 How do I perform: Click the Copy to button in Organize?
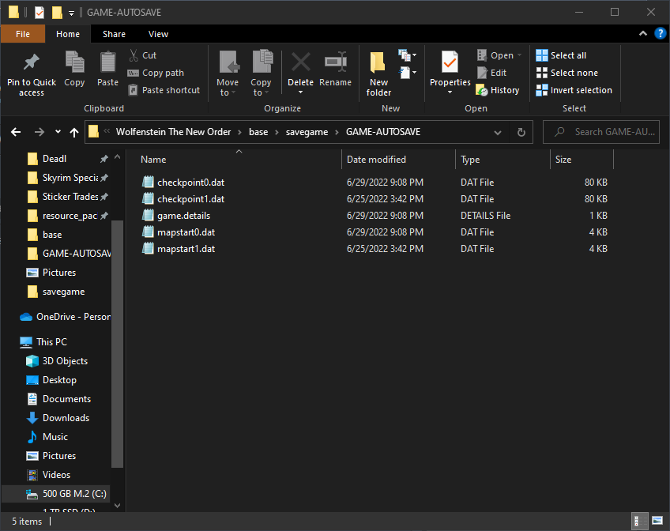[261, 73]
